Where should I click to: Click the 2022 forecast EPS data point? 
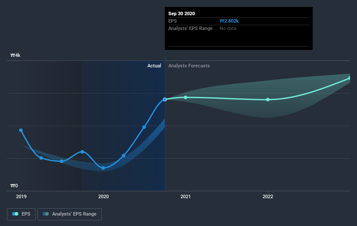268,100
